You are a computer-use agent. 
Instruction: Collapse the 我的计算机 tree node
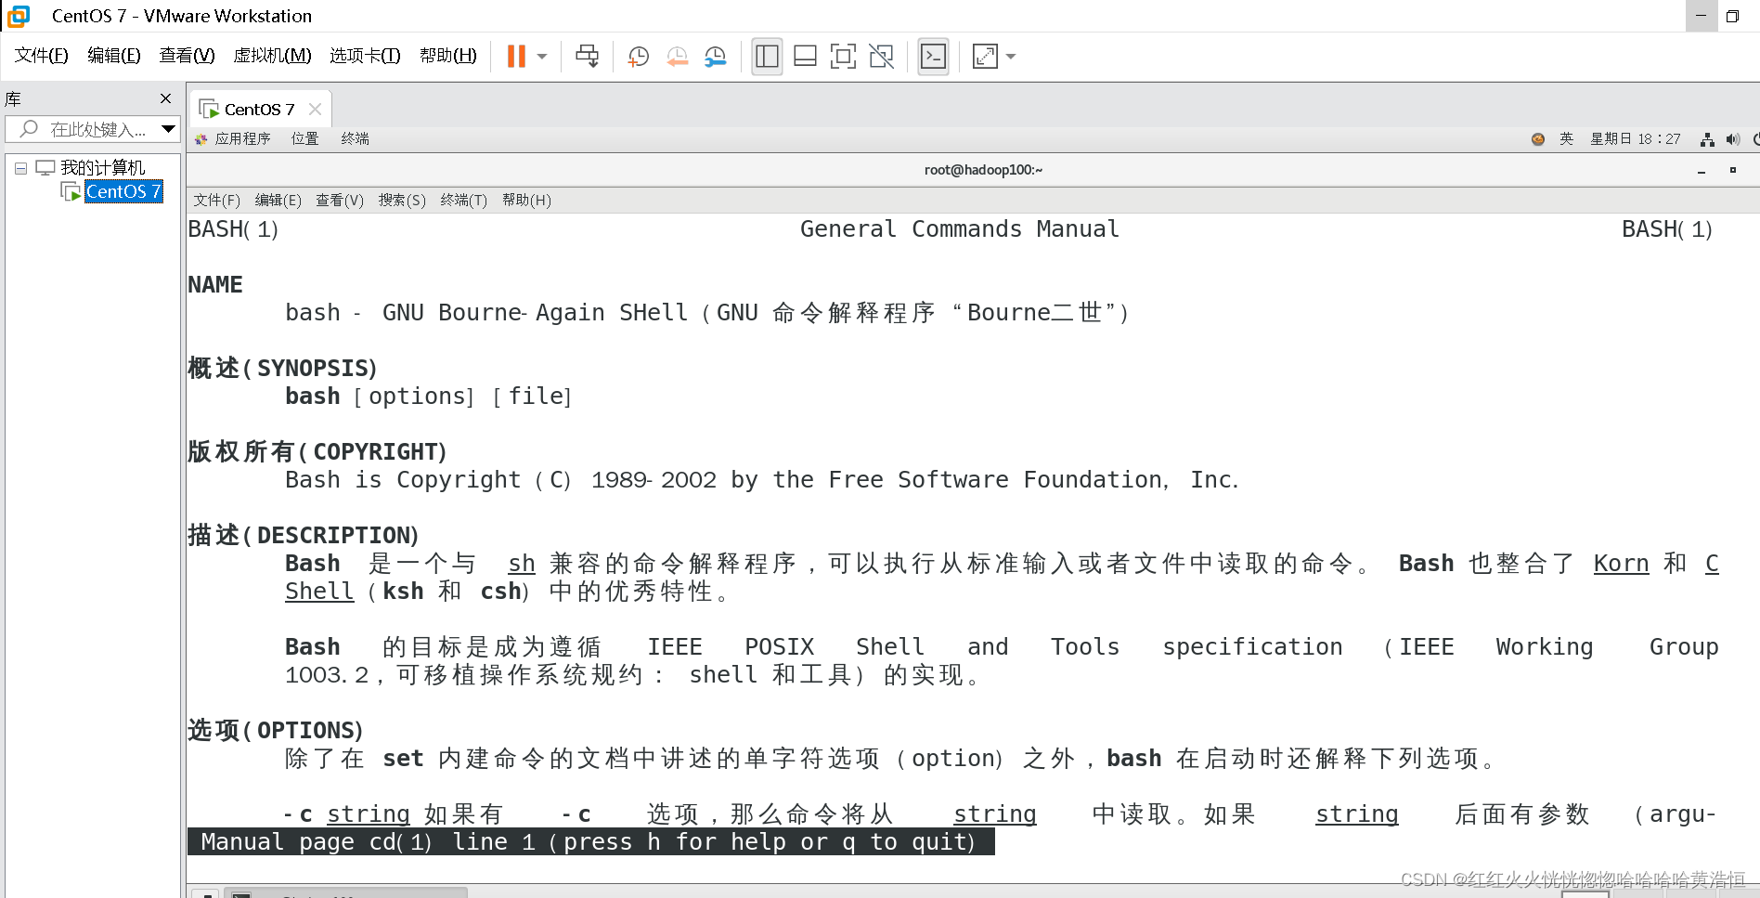[20, 168]
